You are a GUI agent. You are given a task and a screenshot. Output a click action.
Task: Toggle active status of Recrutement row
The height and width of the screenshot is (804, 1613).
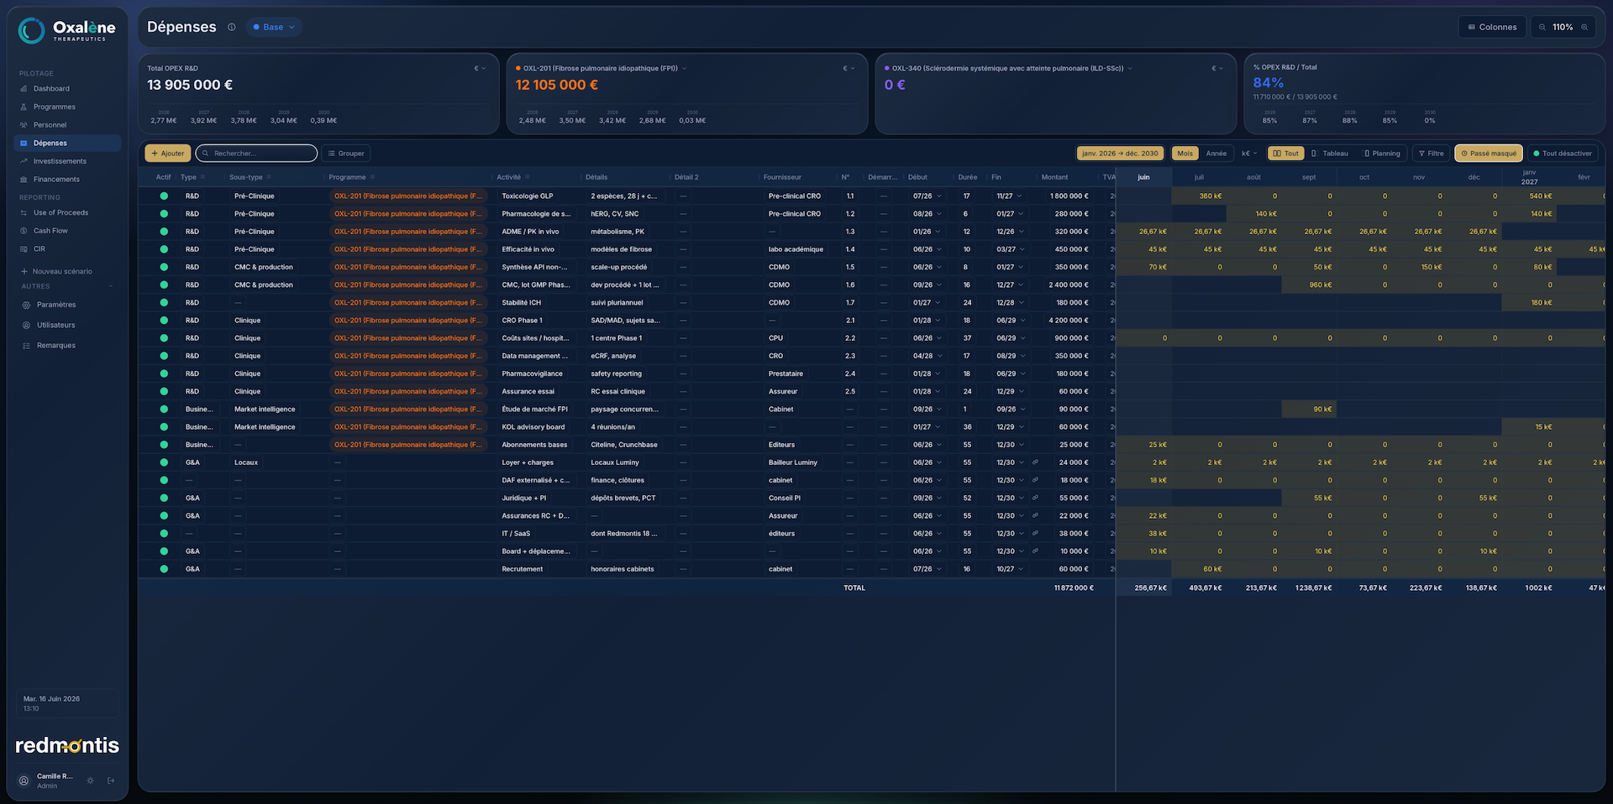[164, 569]
